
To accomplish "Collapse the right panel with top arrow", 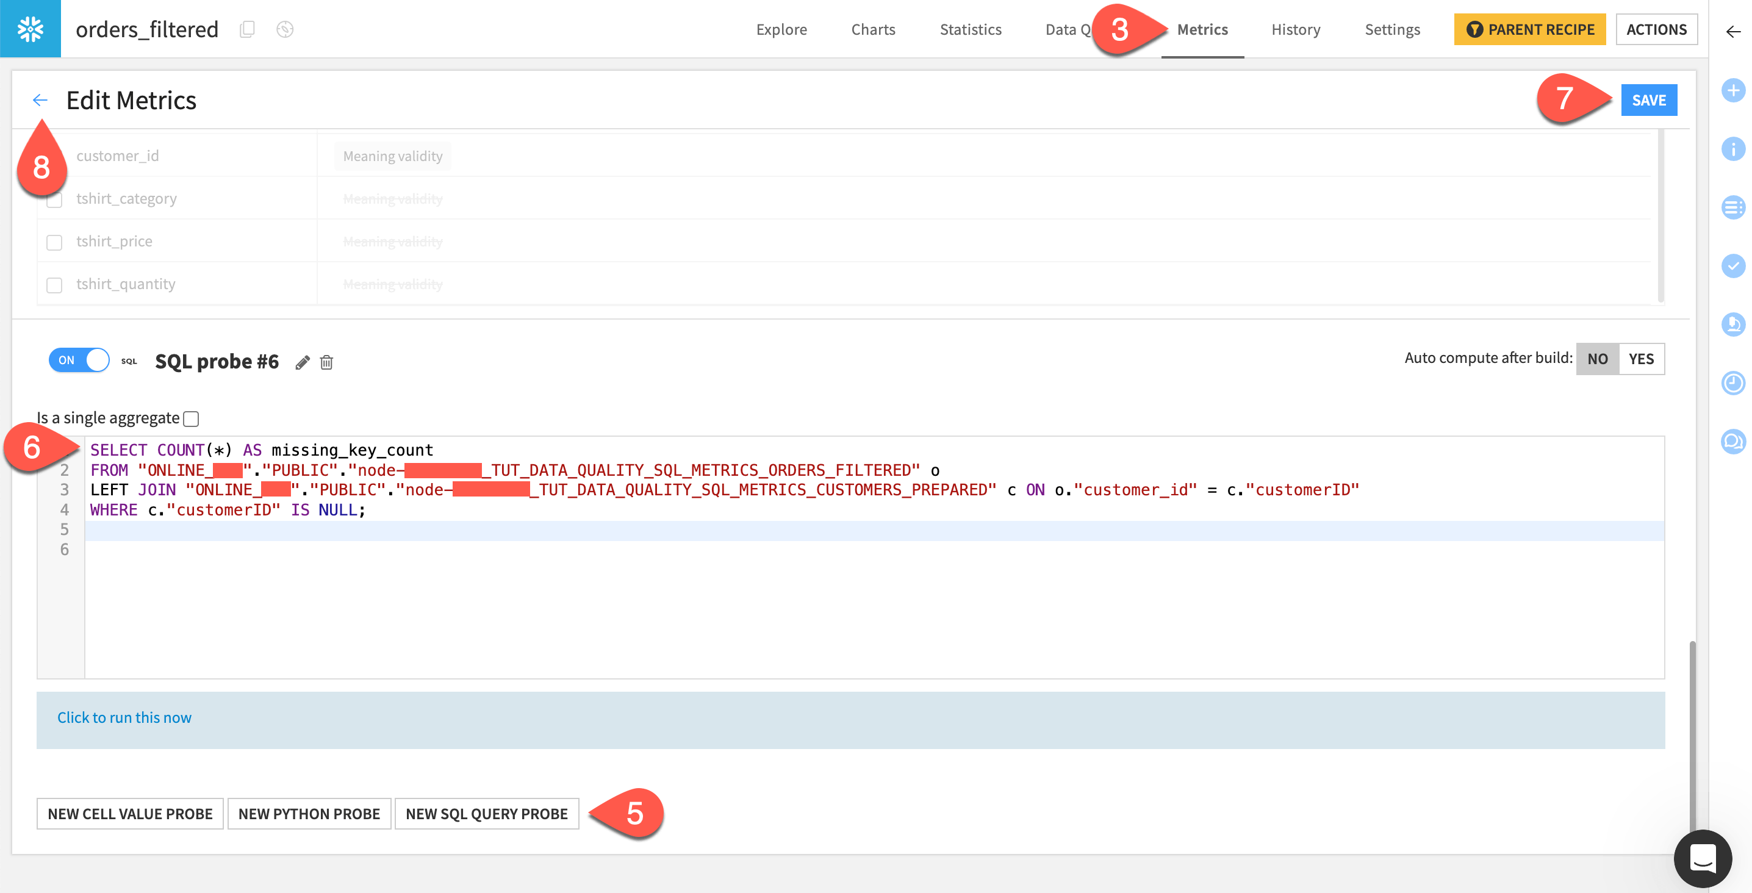I will (x=1732, y=30).
